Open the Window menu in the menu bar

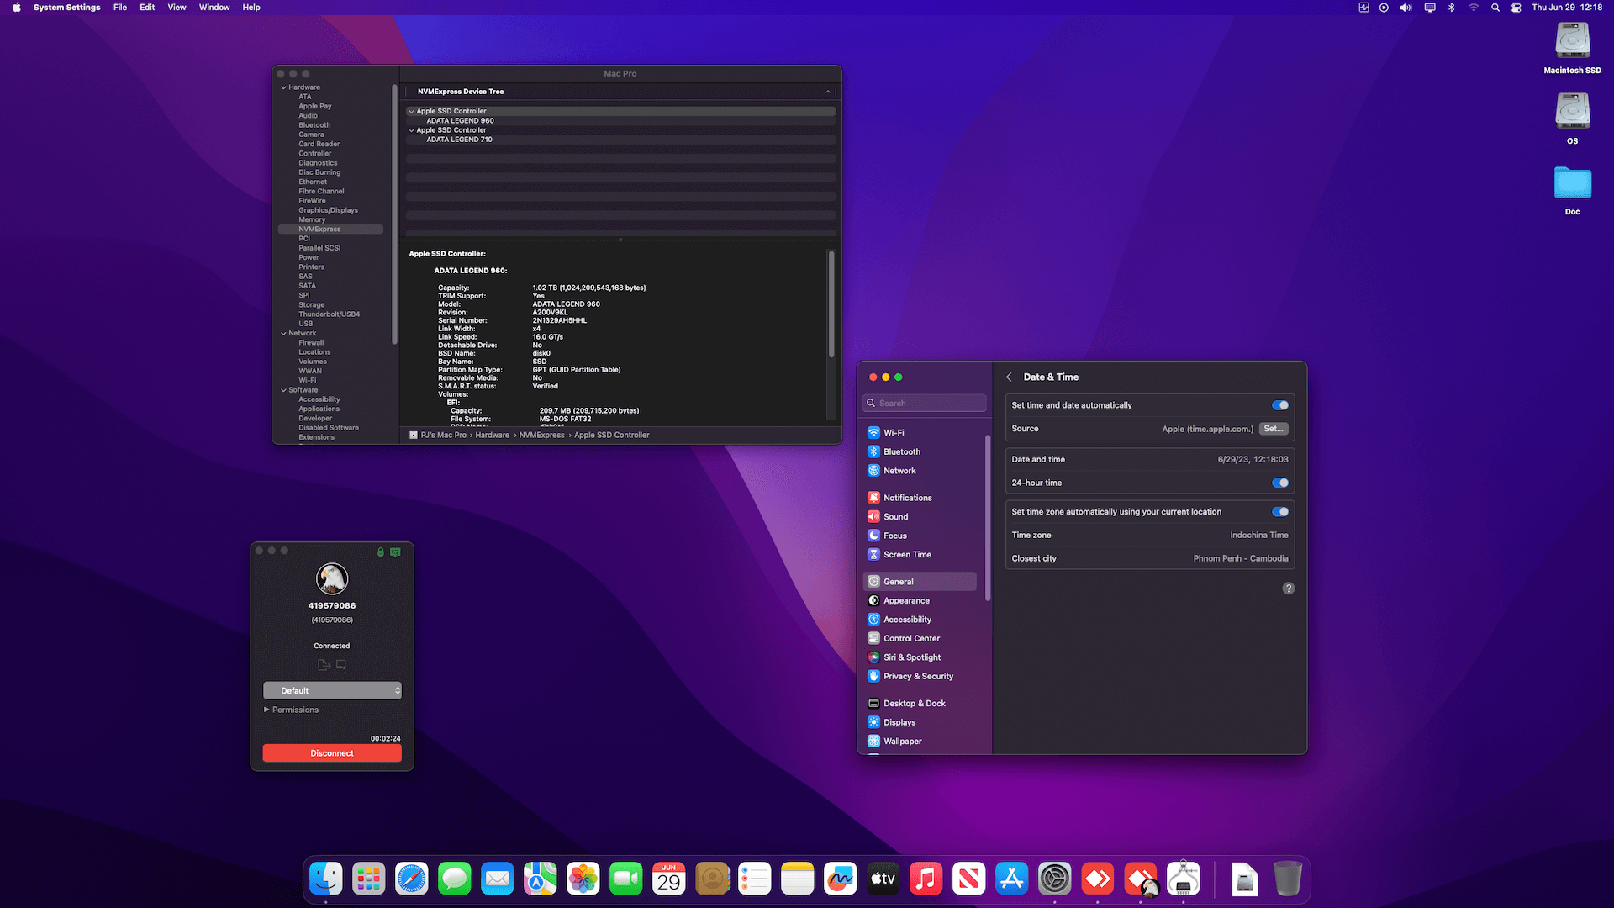[214, 8]
